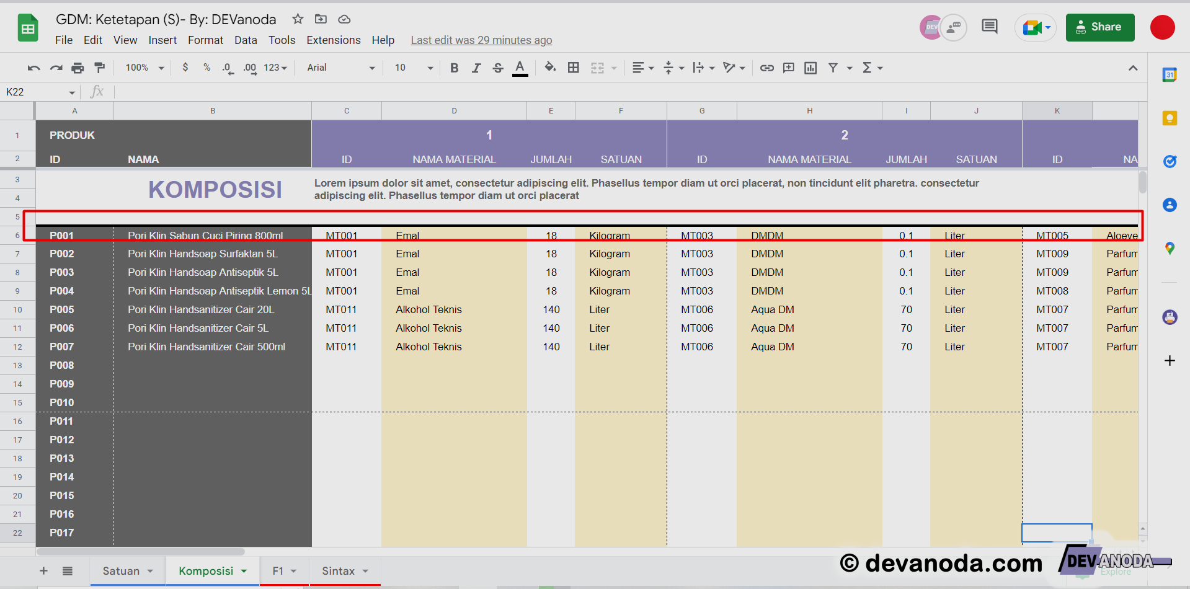This screenshot has width=1190, height=589.
Task: View cloud document status icon
Action: point(344,19)
